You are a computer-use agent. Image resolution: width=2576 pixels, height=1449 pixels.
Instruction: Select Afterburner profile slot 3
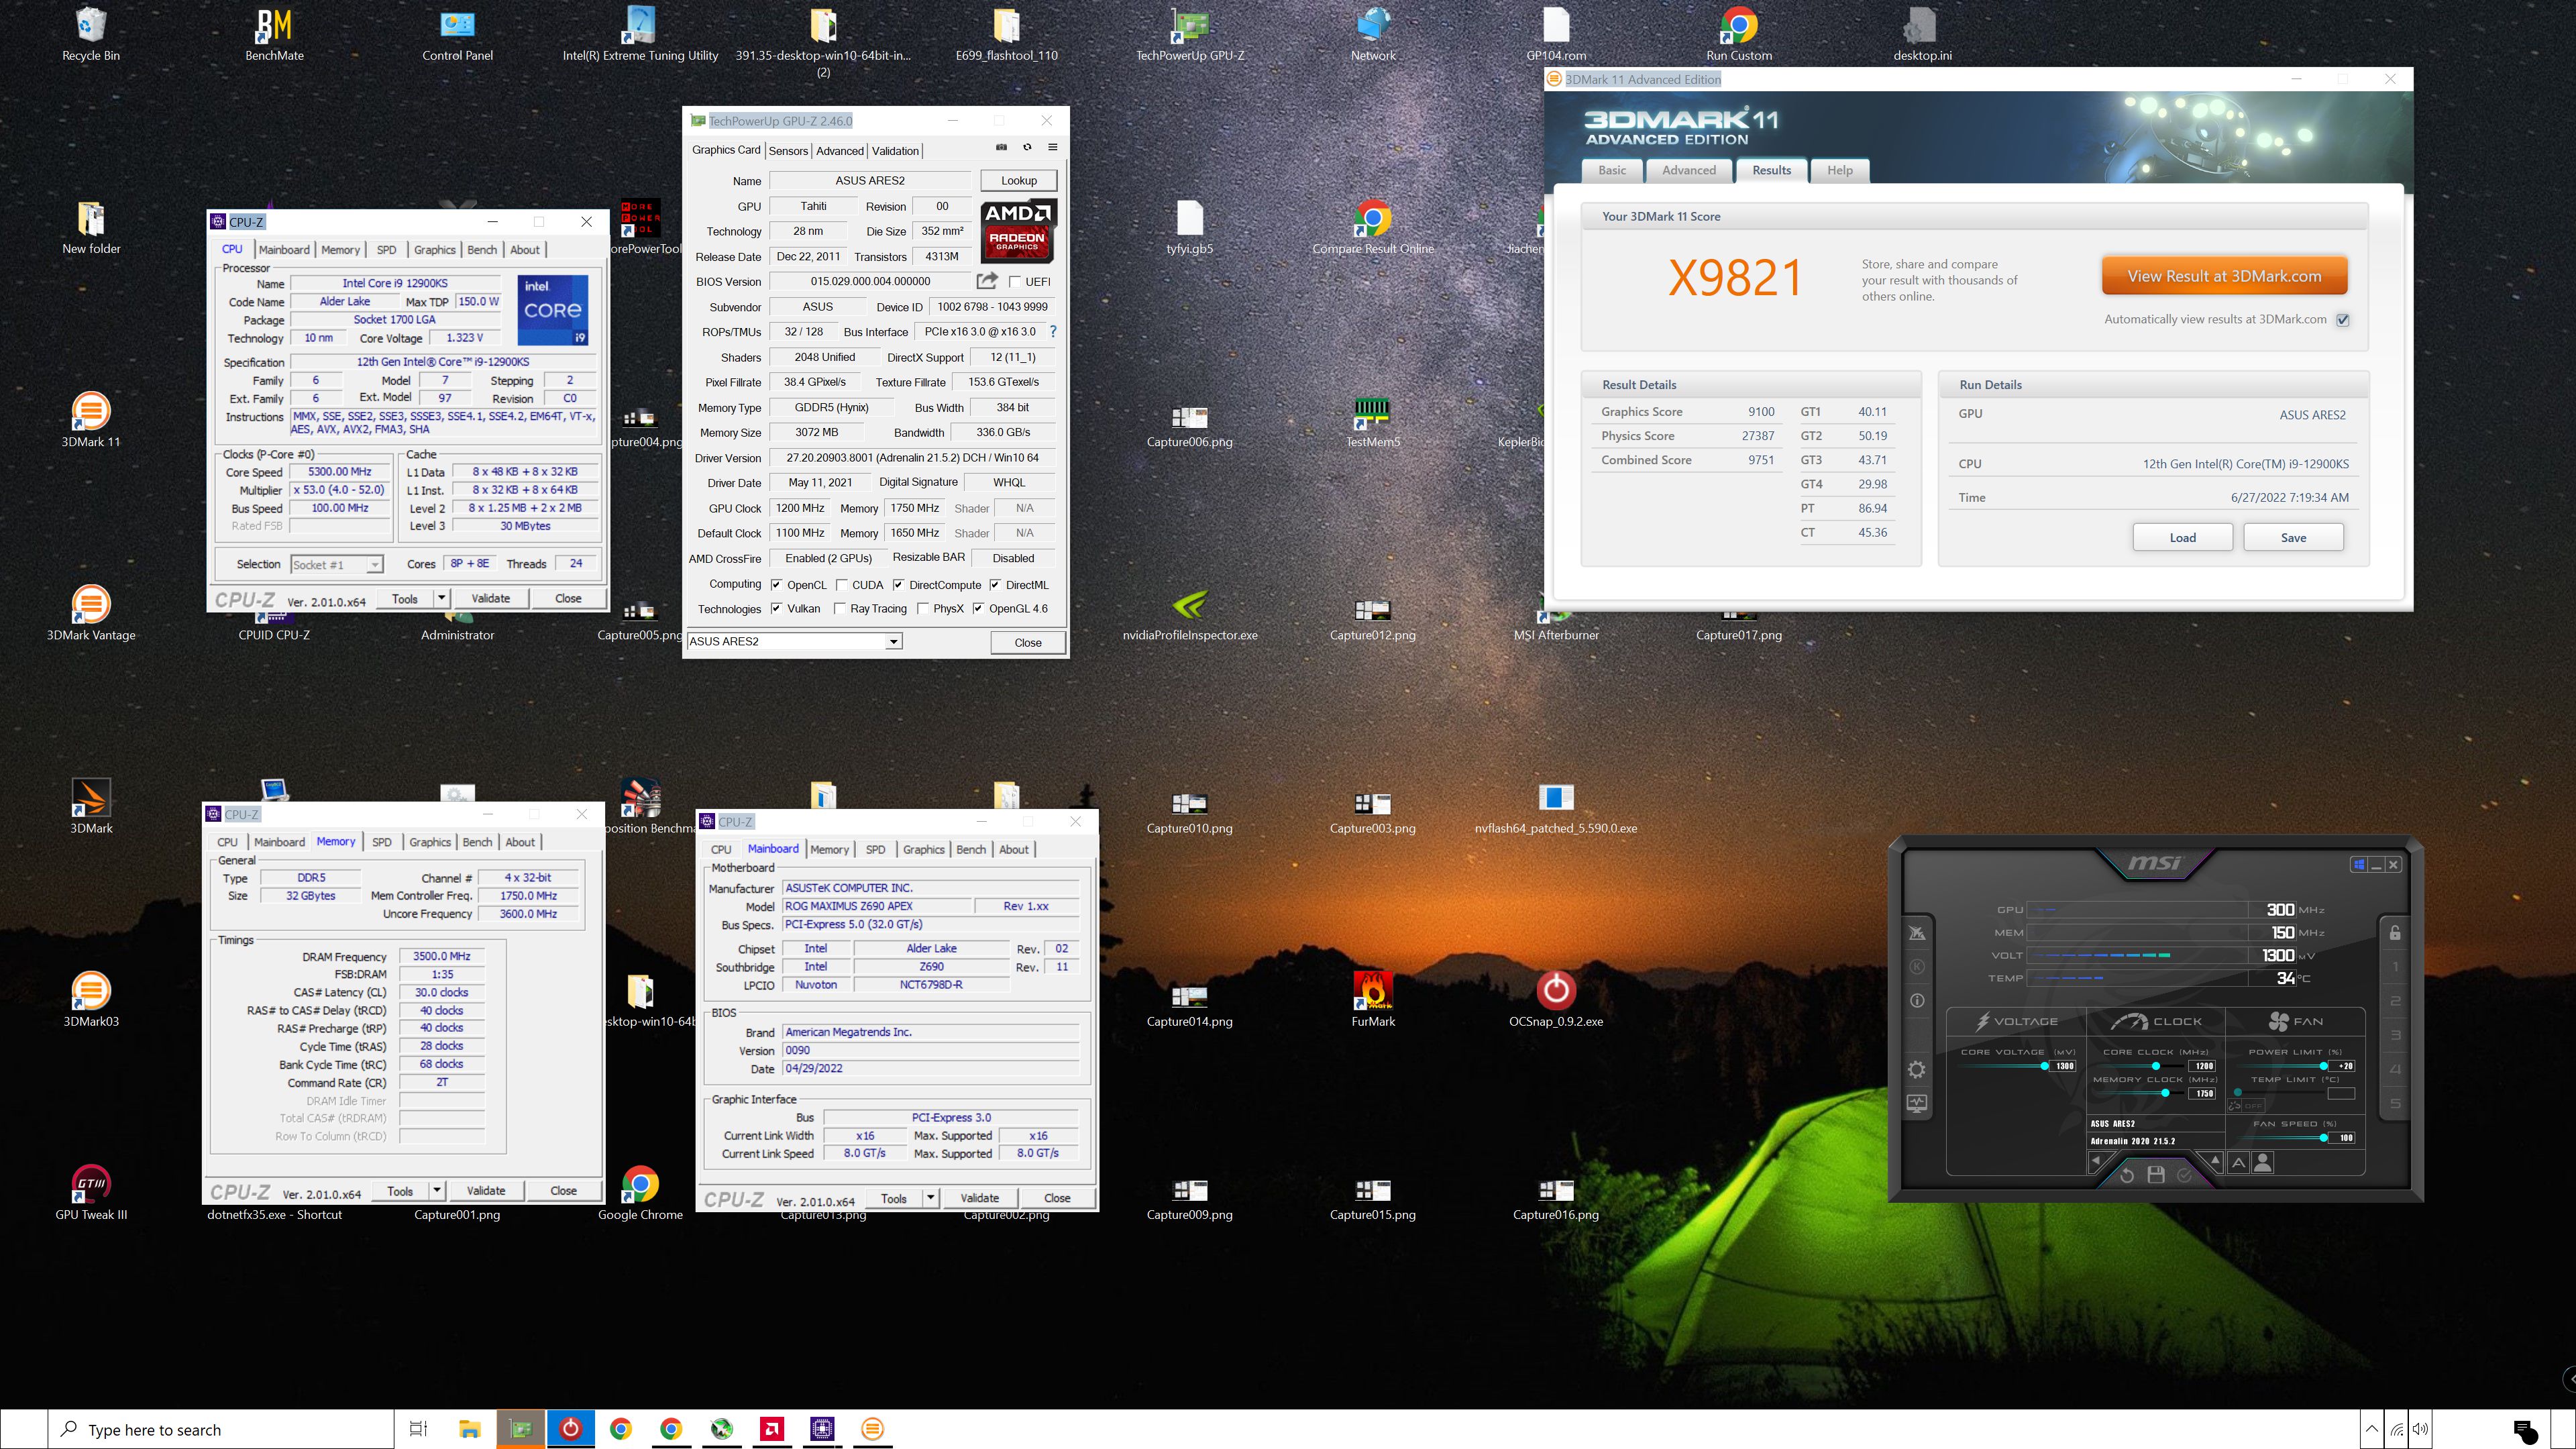click(x=2396, y=1035)
